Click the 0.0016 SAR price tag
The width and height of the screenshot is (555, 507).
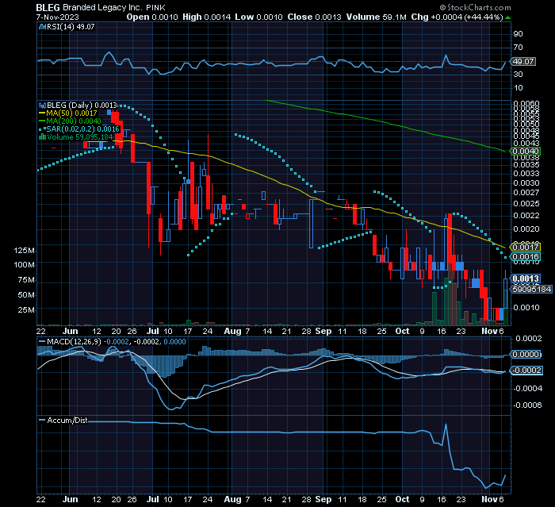click(x=525, y=256)
